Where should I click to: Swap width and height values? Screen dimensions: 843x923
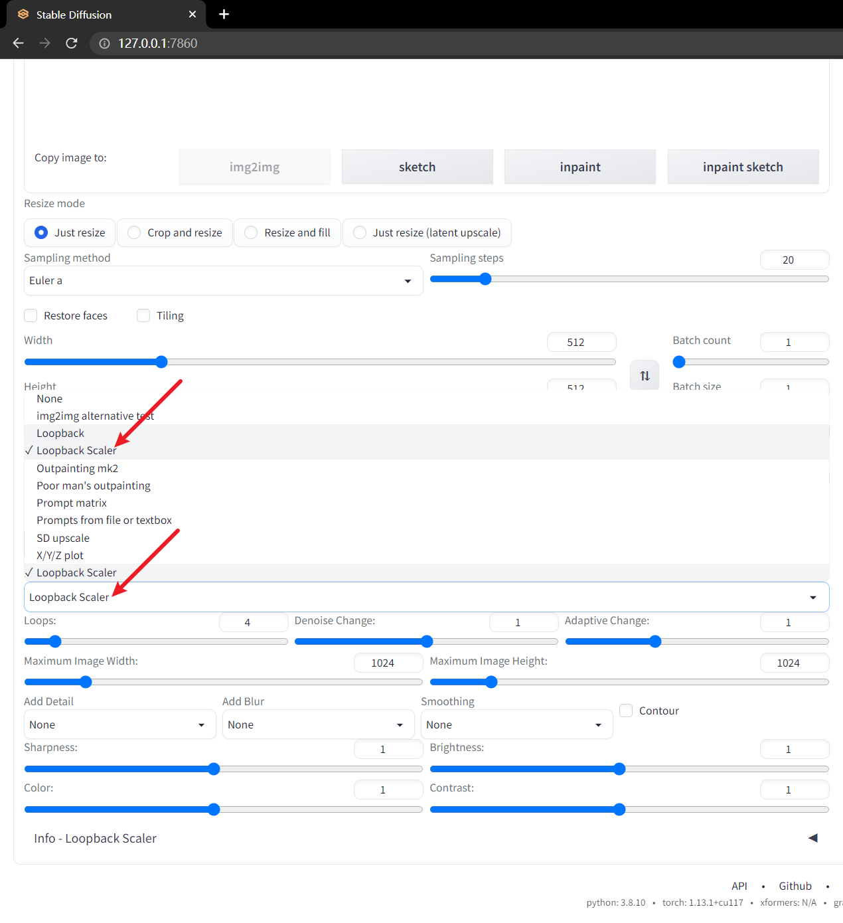tap(645, 376)
